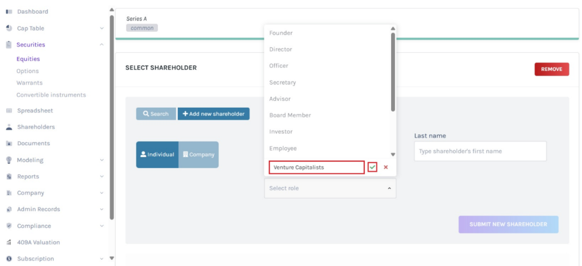Click the Modeling lightbulb icon
Image resolution: width=582 pixels, height=266 pixels.
[x=9, y=160]
